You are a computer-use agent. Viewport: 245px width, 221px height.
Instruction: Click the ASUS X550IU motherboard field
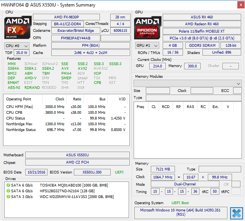point(77,155)
